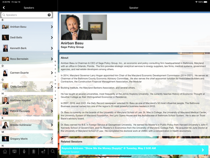Screen dimensions: 210x158
Task: Tap the back arrow in Speakers header
Action: coord(4,8)
